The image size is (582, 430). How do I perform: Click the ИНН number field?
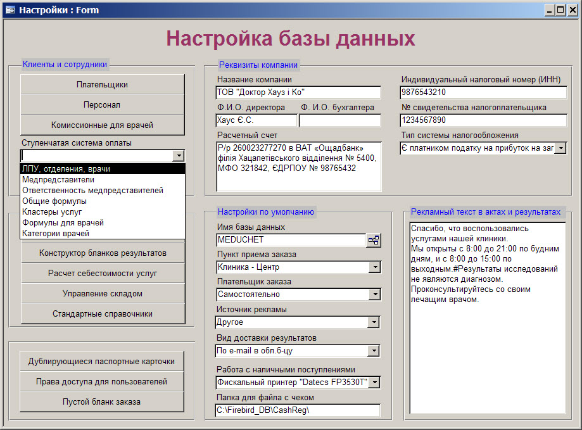(483, 92)
